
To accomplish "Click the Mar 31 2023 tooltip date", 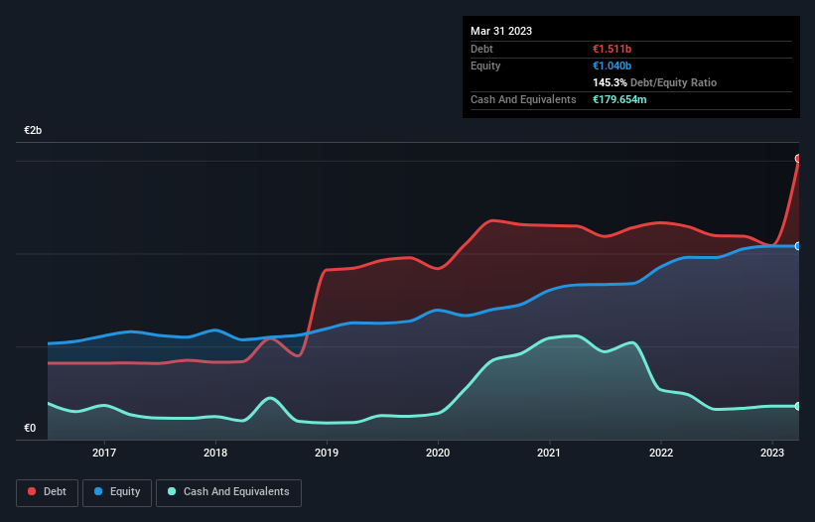I will tap(501, 31).
